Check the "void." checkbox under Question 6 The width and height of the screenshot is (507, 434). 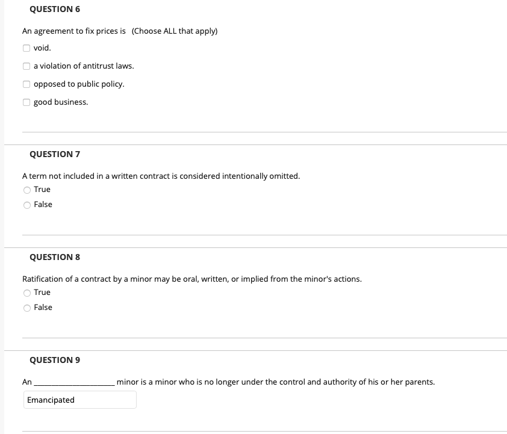[26, 47]
